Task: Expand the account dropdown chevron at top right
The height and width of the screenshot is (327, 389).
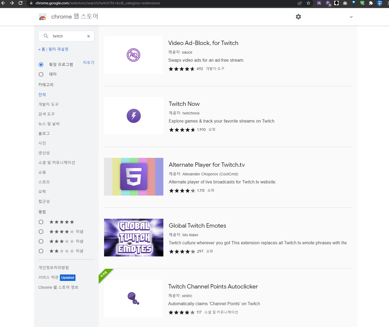Action: [351, 17]
